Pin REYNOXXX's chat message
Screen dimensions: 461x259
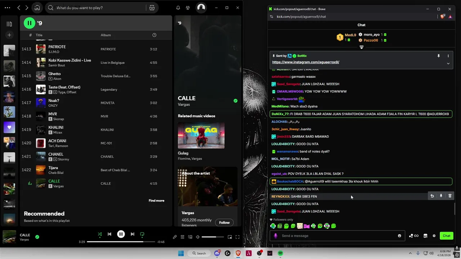441,196
